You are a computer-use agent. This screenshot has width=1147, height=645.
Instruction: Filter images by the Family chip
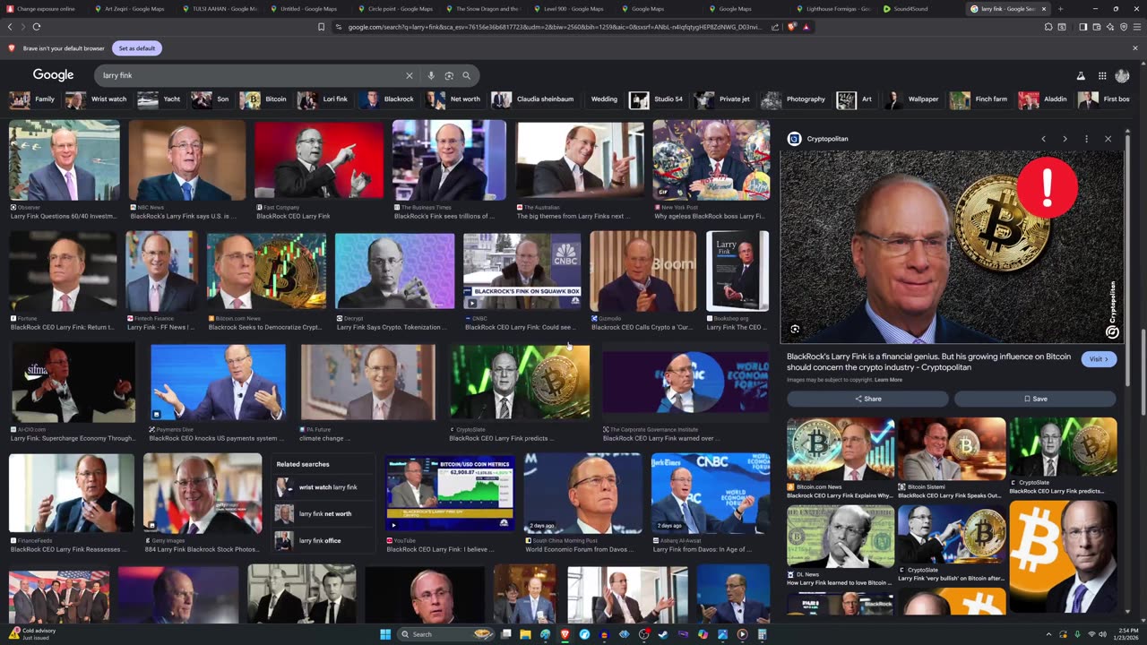pos(32,99)
